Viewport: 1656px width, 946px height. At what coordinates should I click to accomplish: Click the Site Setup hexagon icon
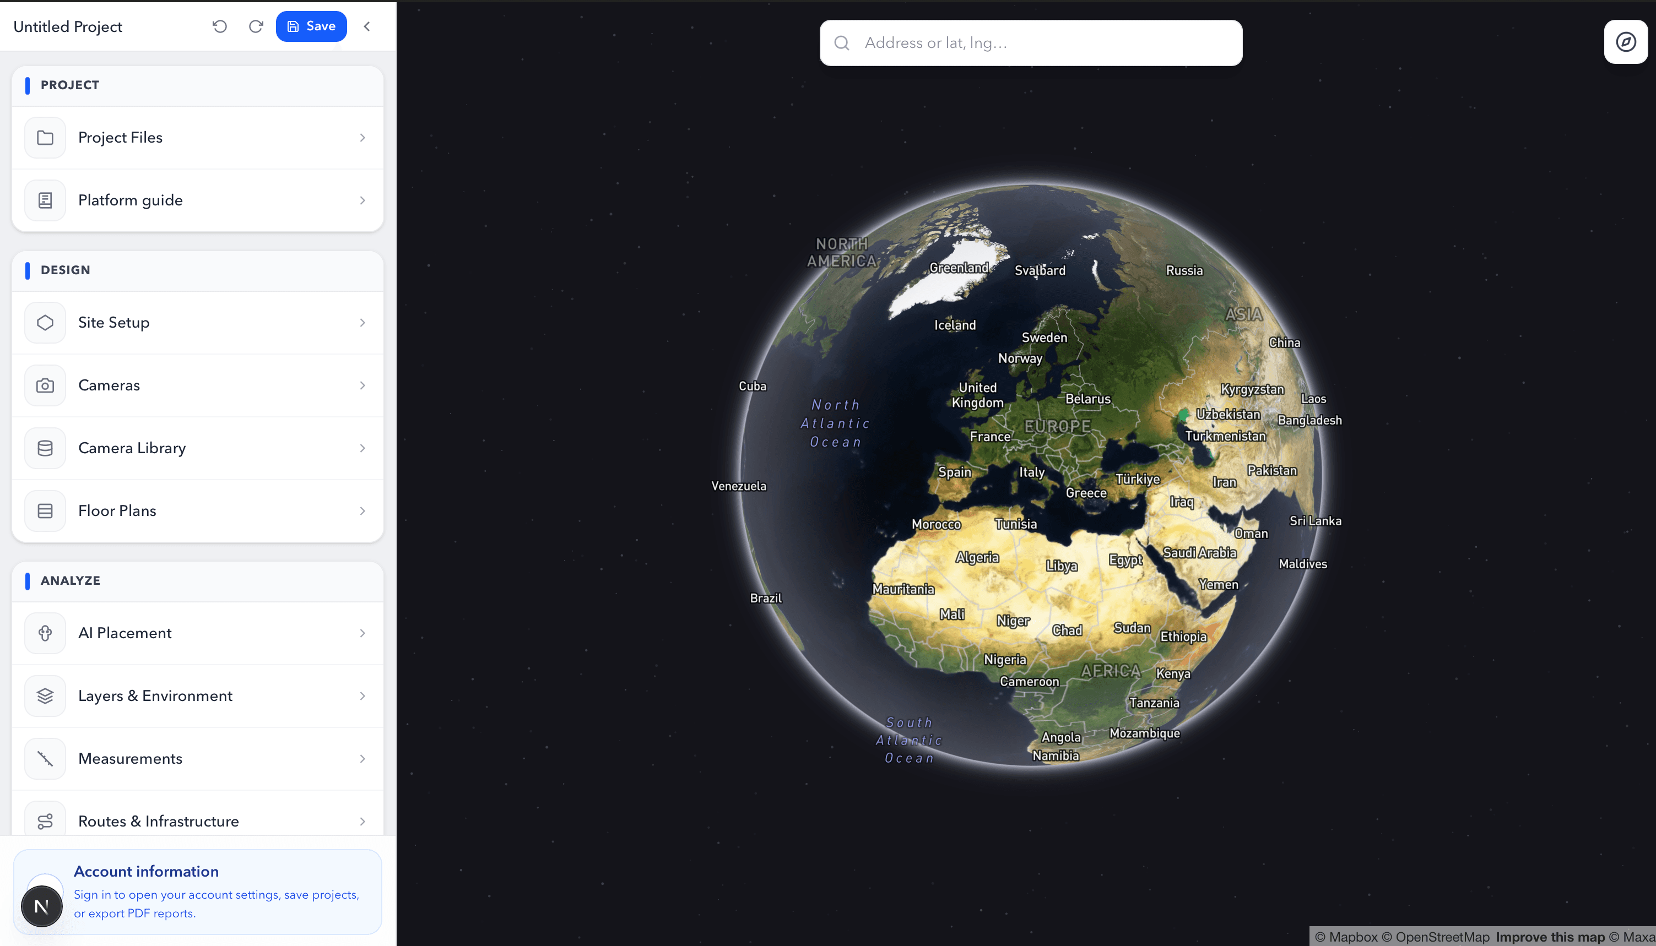(x=45, y=322)
